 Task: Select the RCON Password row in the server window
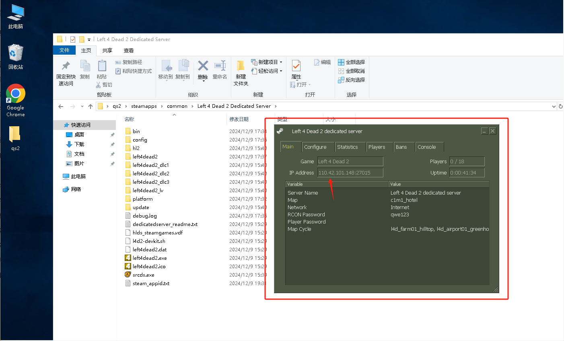tap(387, 215)
